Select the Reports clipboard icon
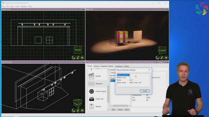 tap(91, 106)
